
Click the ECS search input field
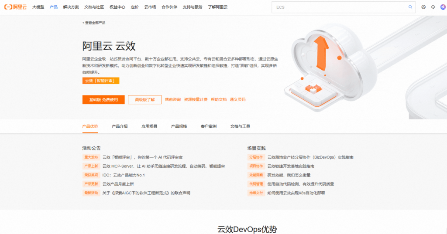[340, 7]
